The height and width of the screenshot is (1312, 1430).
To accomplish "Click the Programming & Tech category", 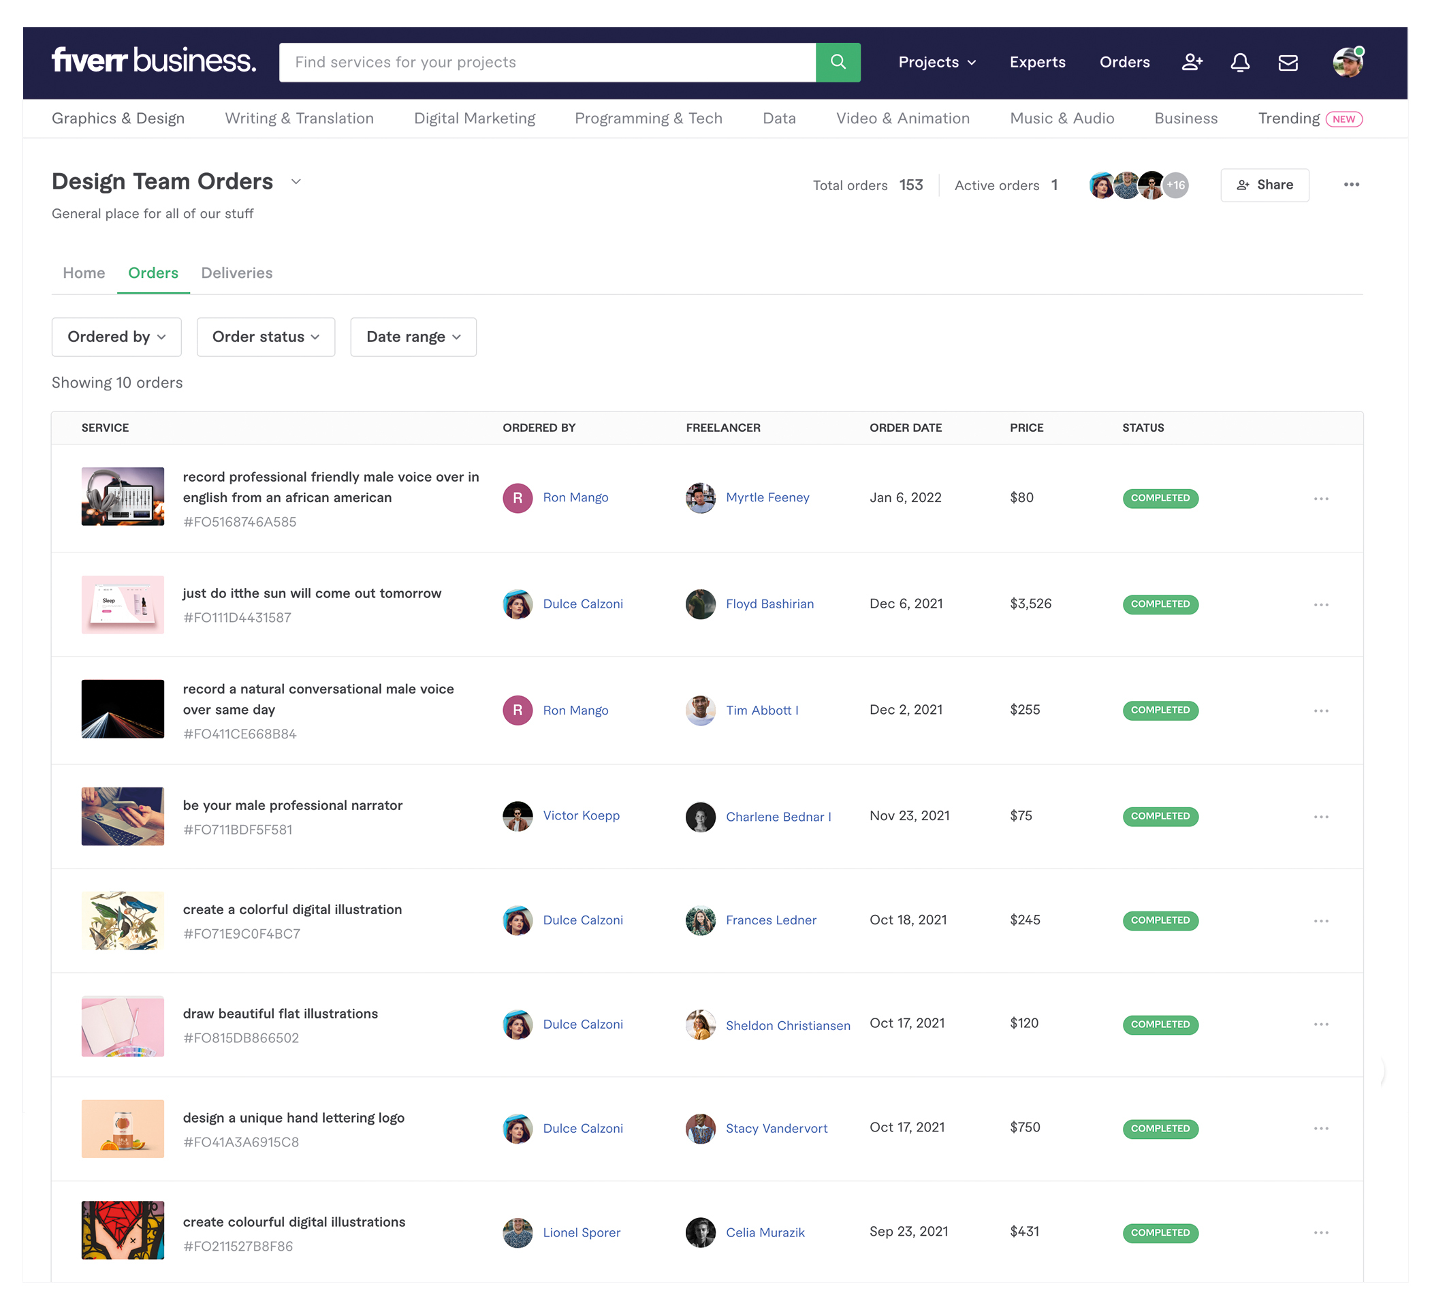I will [648, 119].
